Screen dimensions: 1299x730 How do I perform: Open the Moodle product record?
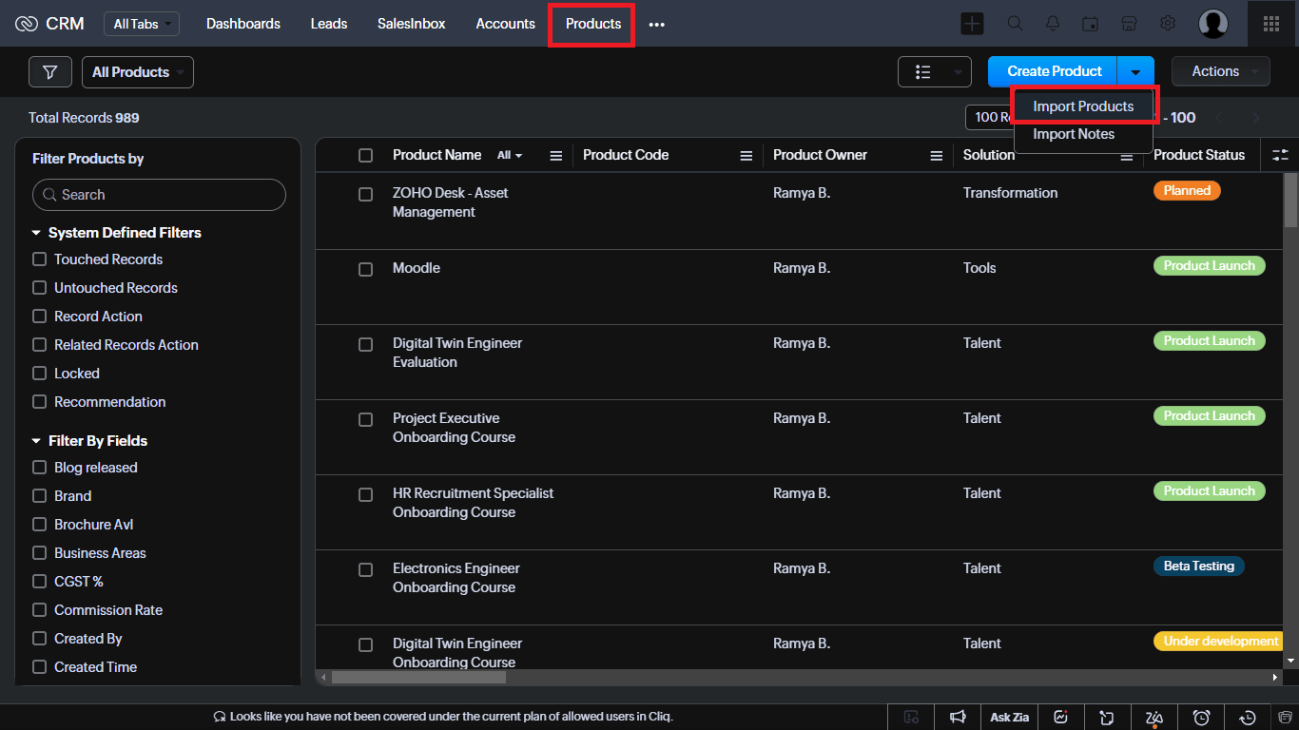click(x=417, y=268)
